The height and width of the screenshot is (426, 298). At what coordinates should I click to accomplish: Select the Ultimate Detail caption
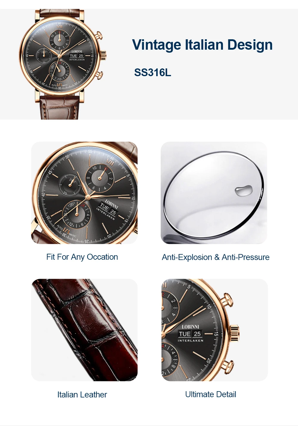pos(210,394)
